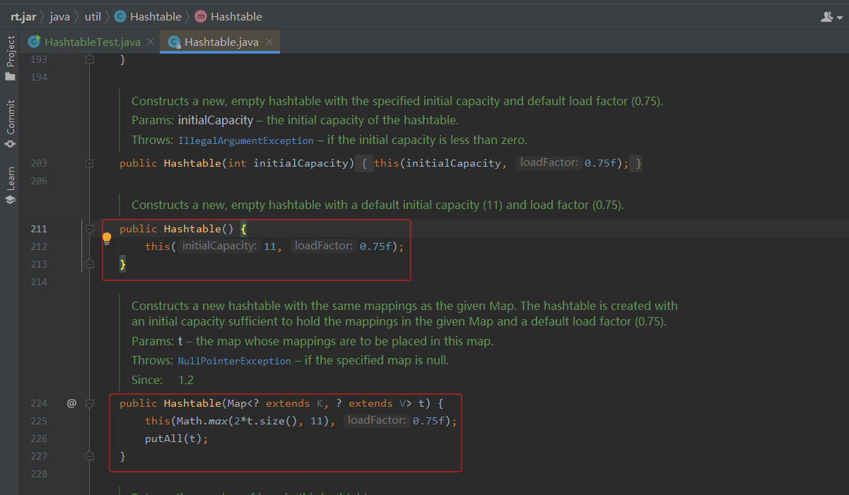
Task: Click the loadFactor: inlay hint on line 225
Action: (377, 420)
